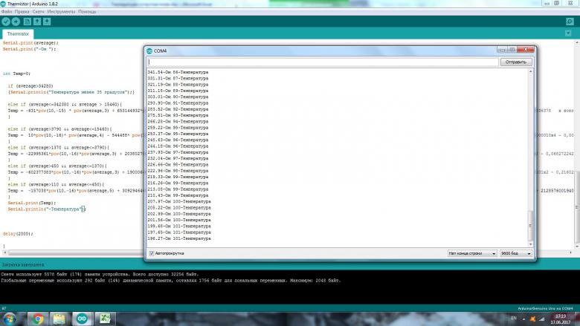Click the Windows Start button
This screenshot has height=326, width=580.
coord(9,319)
